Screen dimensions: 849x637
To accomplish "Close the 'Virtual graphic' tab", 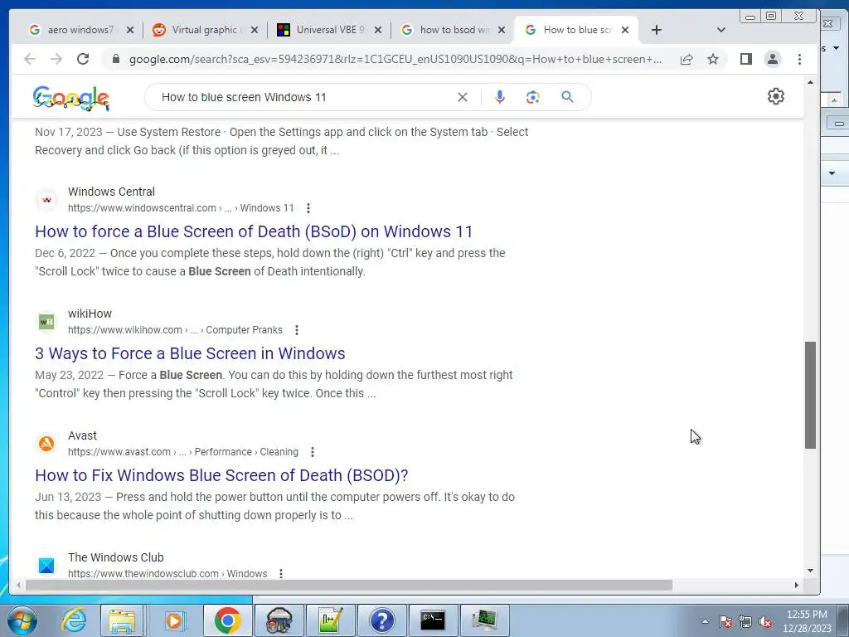I will click(255, 30).
